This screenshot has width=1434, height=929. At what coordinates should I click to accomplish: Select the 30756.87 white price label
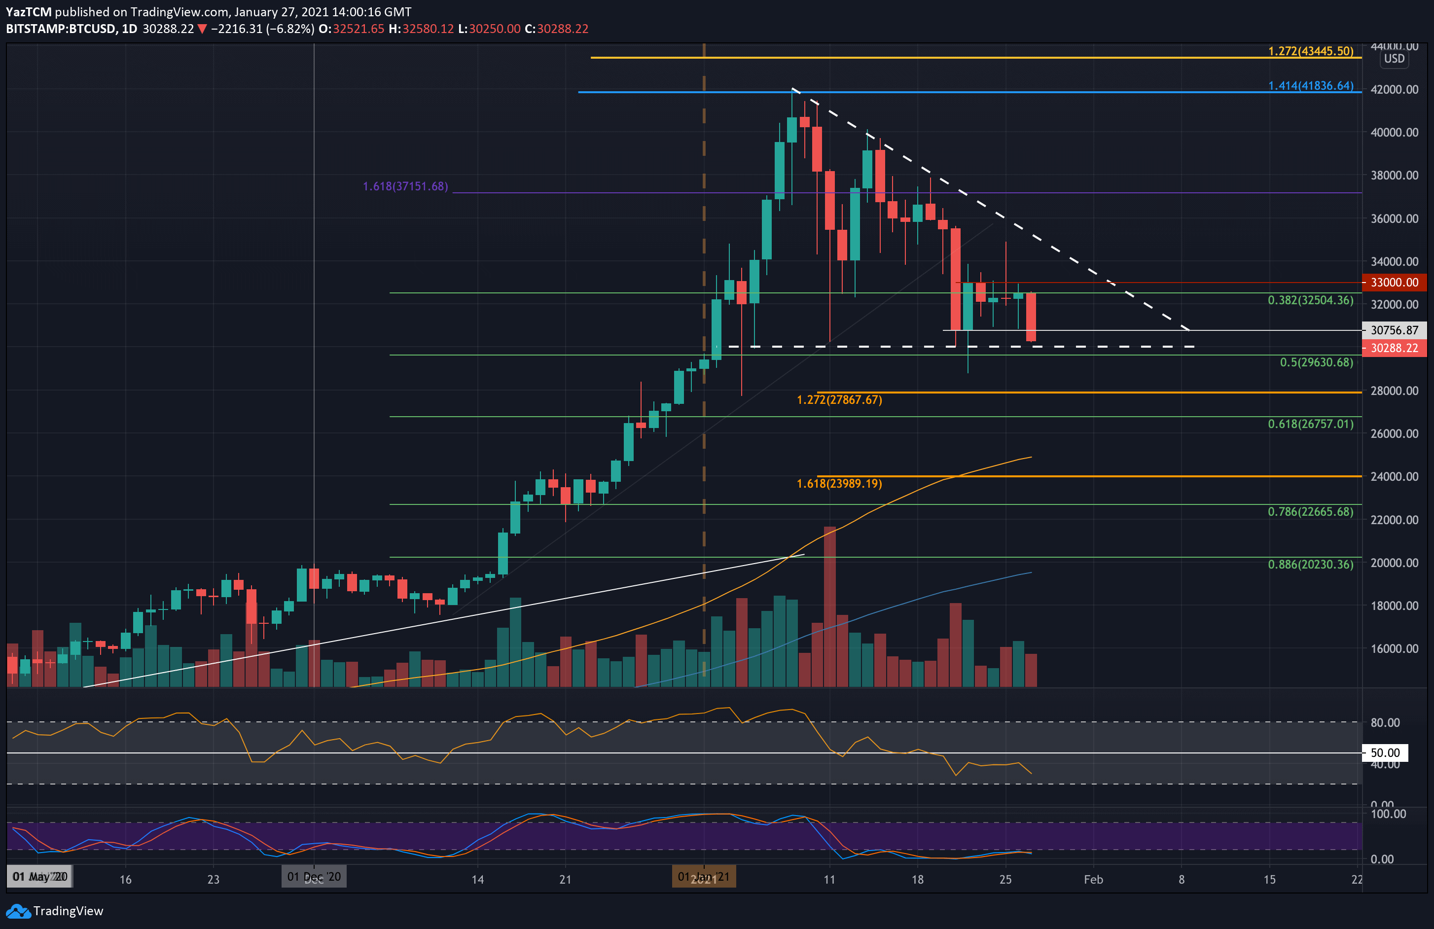pyautogui.click(x=1394, y=330)
